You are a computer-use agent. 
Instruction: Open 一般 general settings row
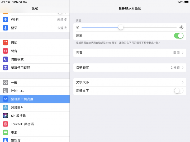tap(35, 83)
